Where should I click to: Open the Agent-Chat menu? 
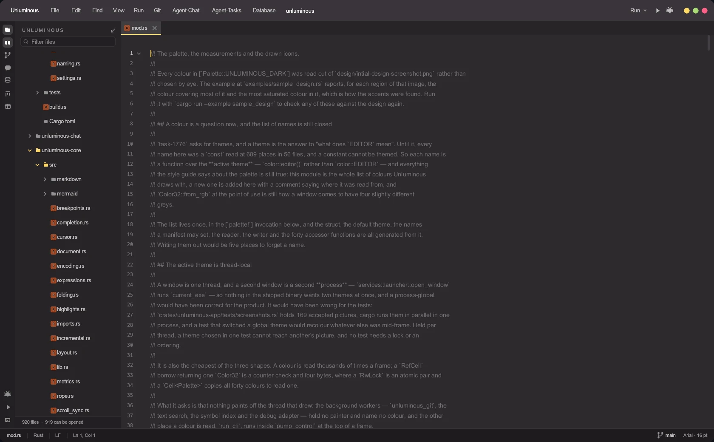coord(186,11)
